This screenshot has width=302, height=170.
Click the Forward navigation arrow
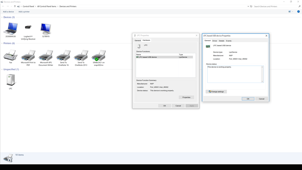(8, 6)
